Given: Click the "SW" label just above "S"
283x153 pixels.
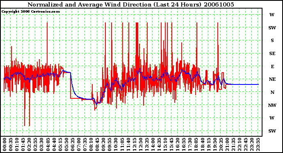Looking at the screenshot, I should click(x=272, y=28).
